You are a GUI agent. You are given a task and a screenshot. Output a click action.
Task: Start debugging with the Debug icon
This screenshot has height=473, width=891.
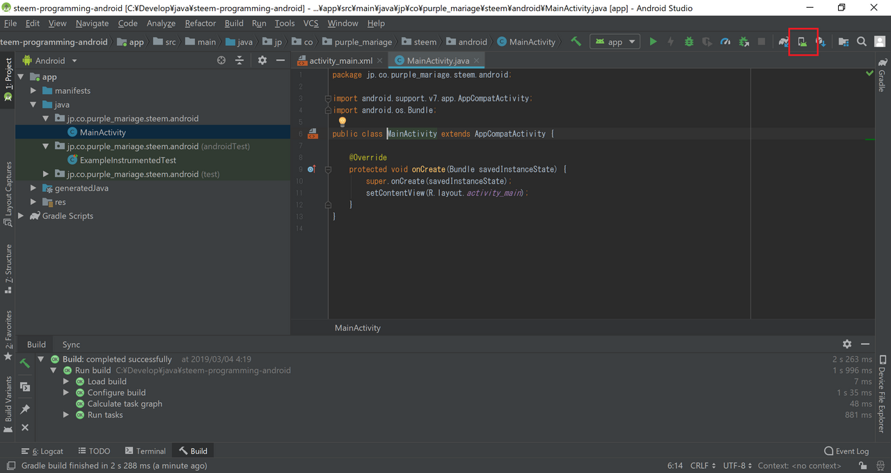[689, 41]
